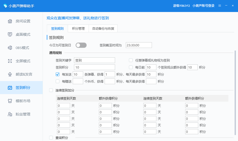Open 桌面模式 desktop mode icon
Screen dimensions: 238x141
pos(10,34)
